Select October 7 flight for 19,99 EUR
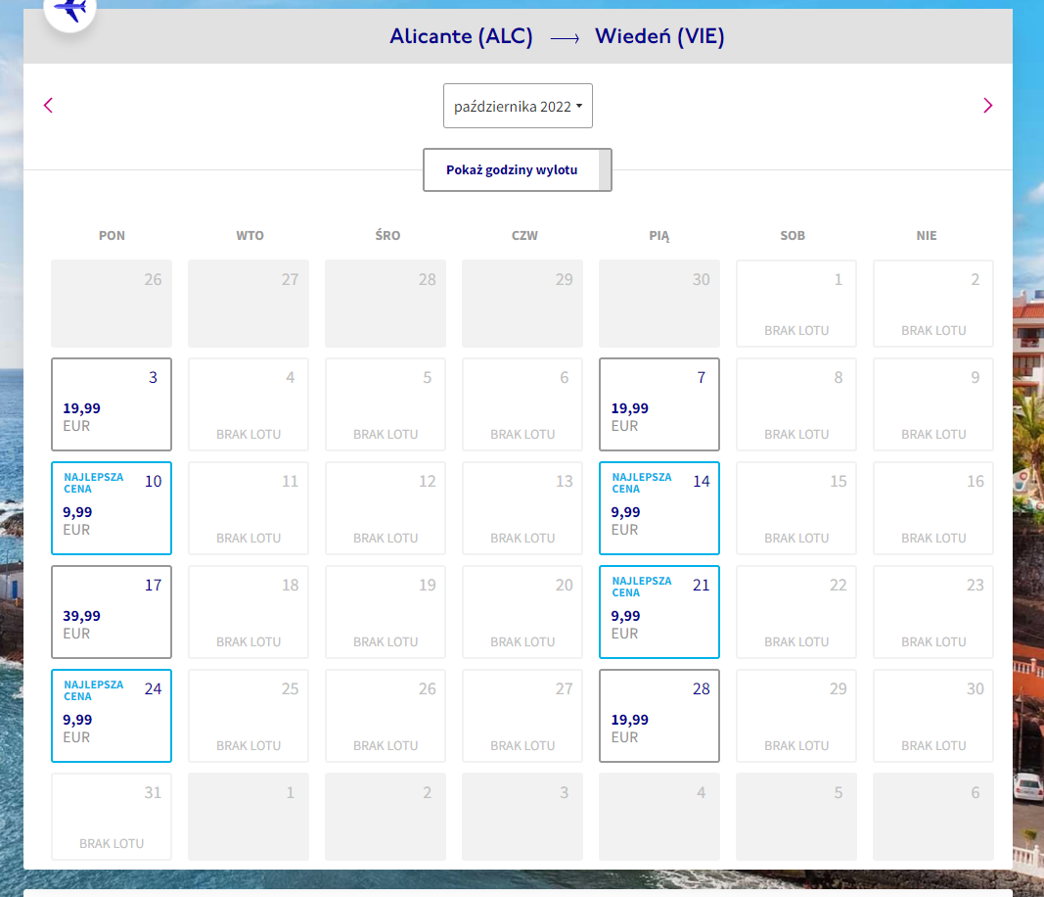The image size is (1044, 897). [659, 404]
